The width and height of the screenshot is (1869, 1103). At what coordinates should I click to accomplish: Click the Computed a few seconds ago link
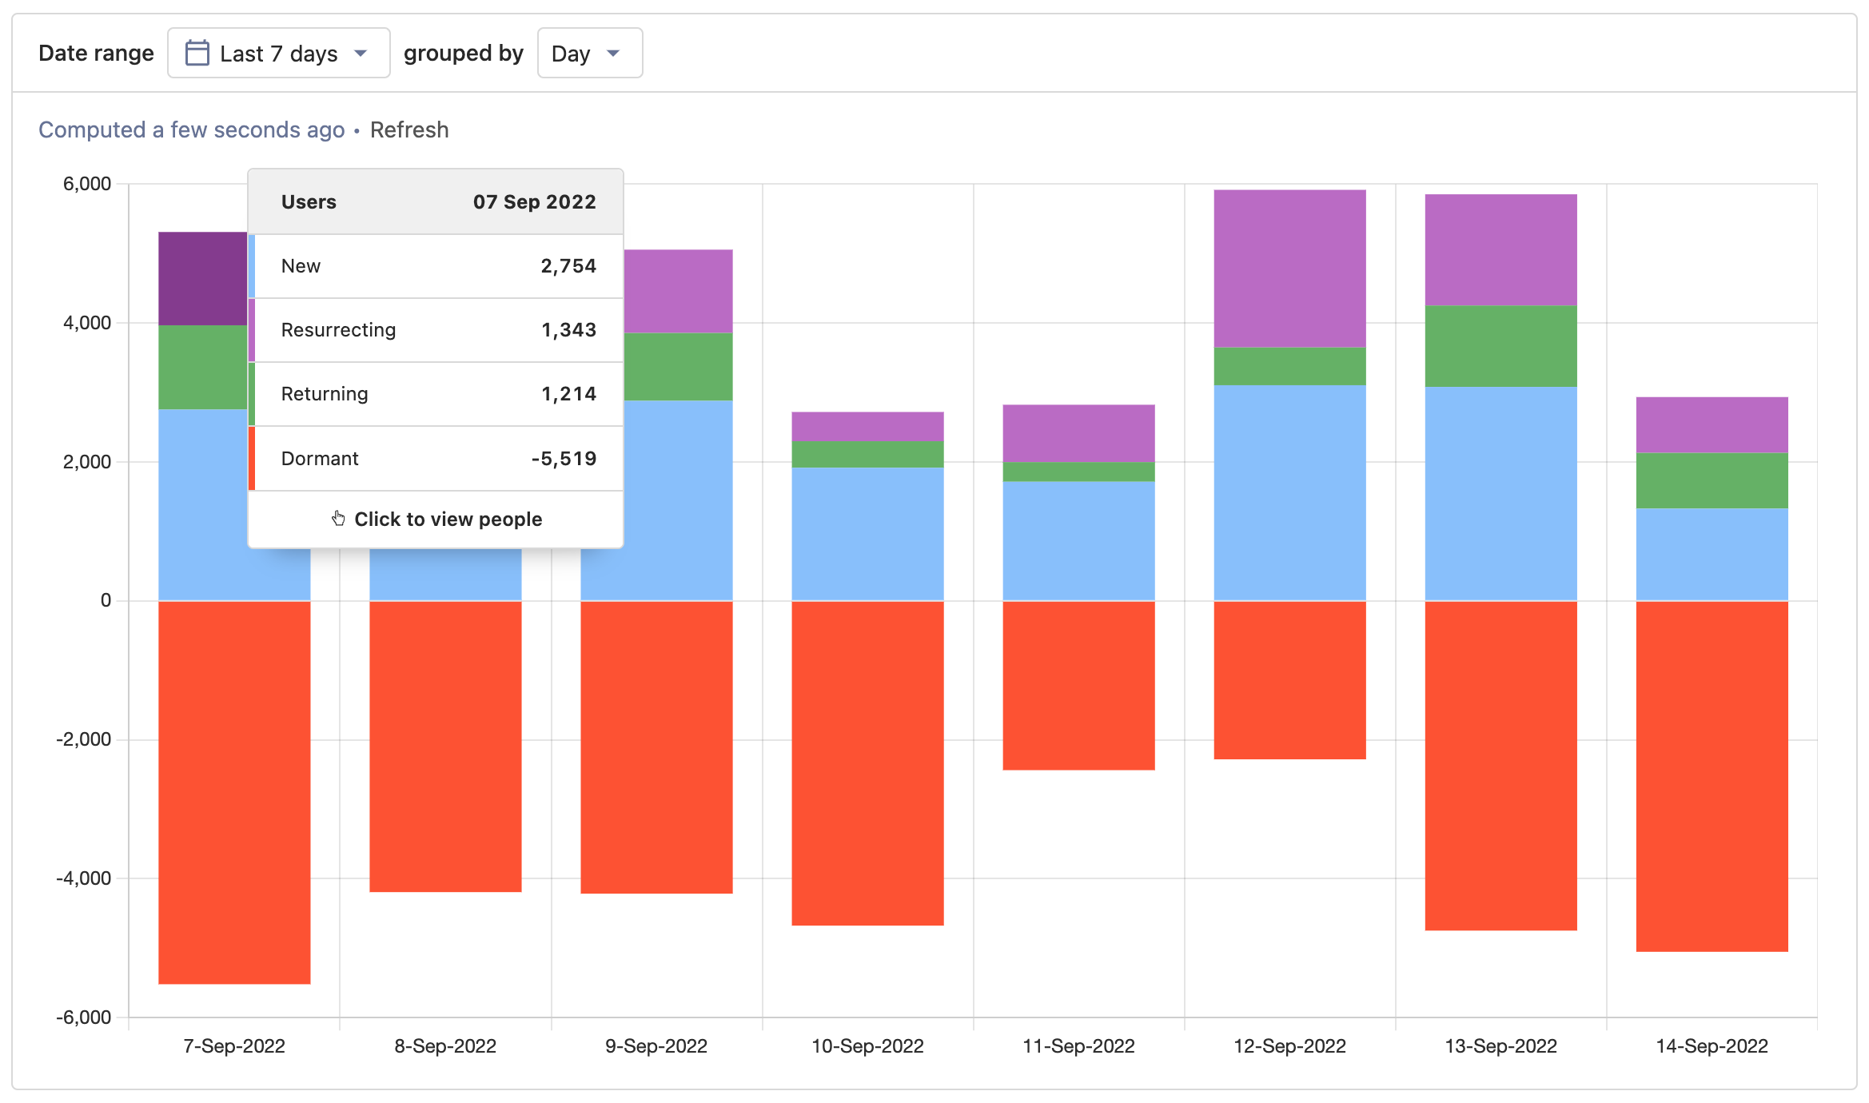pyautogui.click(x=191, y=129)
